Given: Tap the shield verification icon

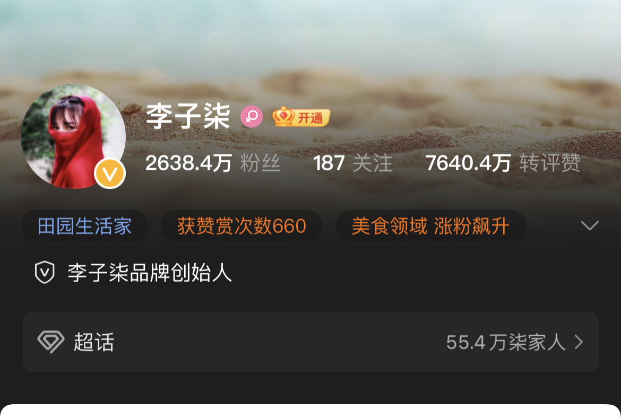Looking at the screenshot, I should [x=45, y=272].
